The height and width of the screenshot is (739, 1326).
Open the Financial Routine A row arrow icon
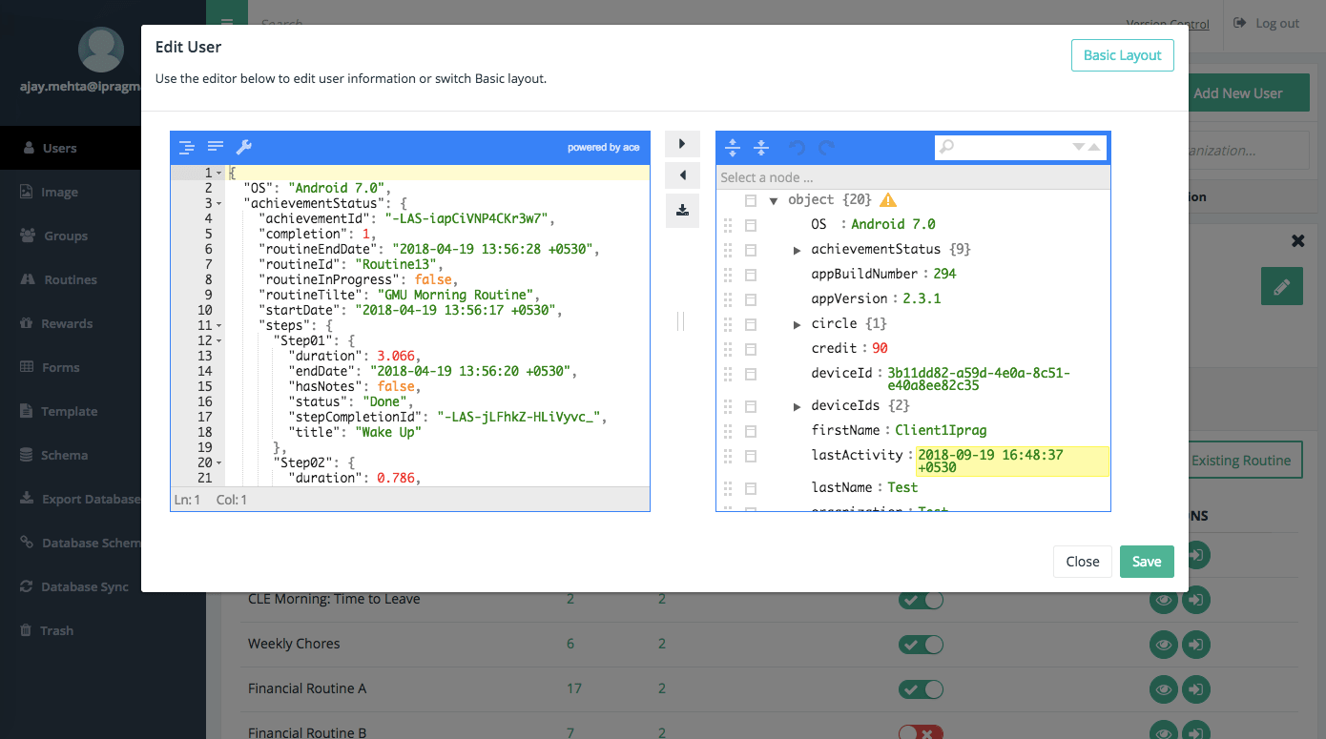tap(1196, 689)
